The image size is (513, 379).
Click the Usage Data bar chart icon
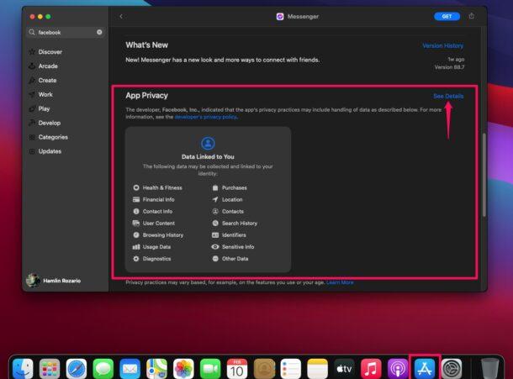(x=136, y=247)
